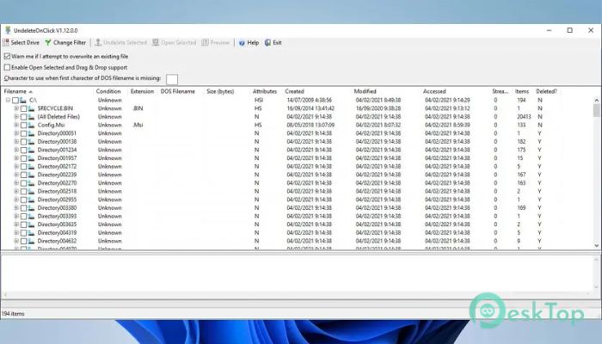
Task: Click the Directory003635 folder icon
Action: click(31, 224)
